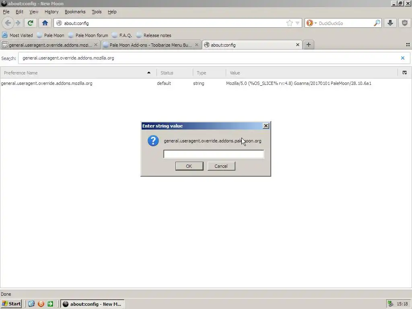The image size is (412, 309).
Task: Open the F.A.Q. bookmark
Action: [122, 35]
